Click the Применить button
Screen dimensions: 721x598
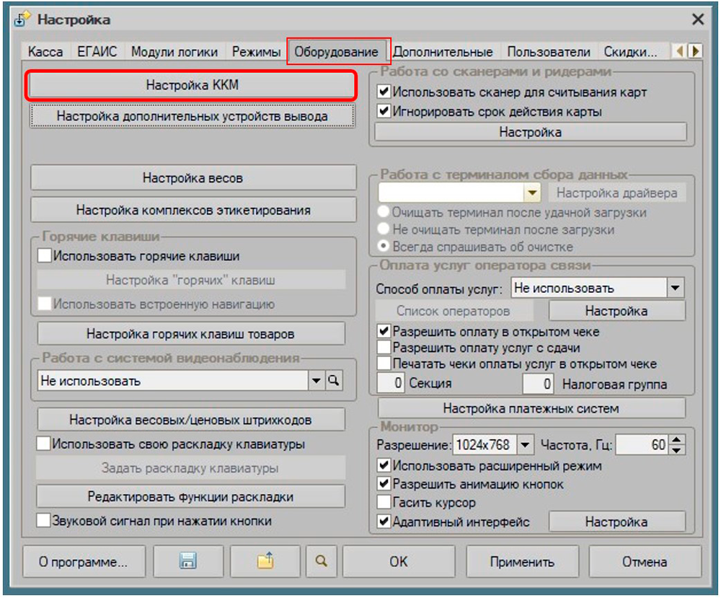(x=522, y=561)
